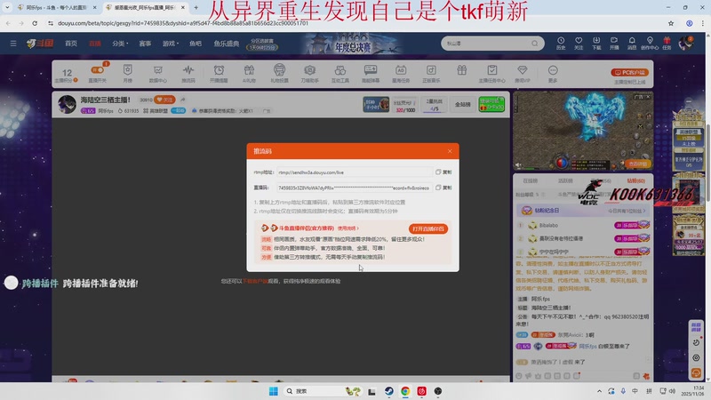Open the Windows Start menu

coord(274,391)
